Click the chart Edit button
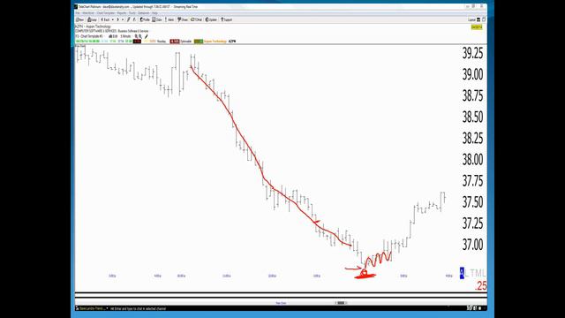Viewport: 565px width, 318px height. 113,36
